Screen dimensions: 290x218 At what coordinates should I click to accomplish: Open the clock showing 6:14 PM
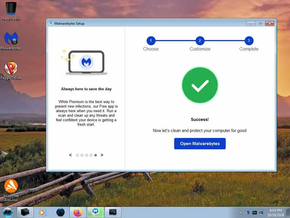pyautogui.click(x=276, y=213)
